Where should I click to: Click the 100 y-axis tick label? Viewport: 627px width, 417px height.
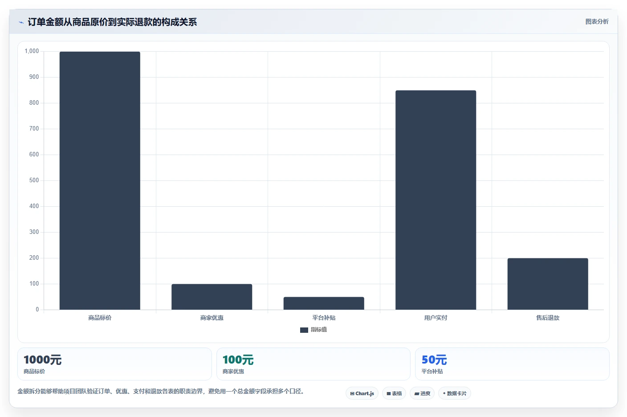34,284
